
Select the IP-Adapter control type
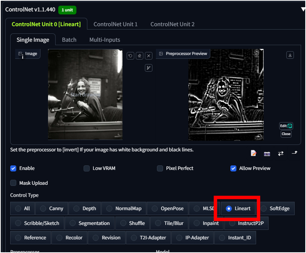(x=193, y=238)
